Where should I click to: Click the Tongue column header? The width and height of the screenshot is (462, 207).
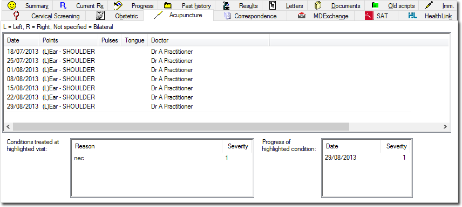[x=134, y=40]
